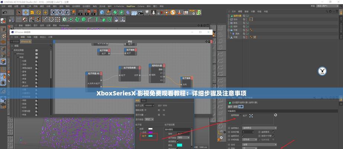Click Render View clapperboard icon

tap(81, 13)
